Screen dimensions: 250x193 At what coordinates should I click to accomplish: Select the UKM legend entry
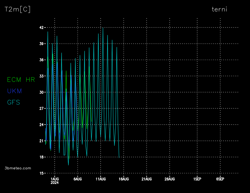click(14, 91)
